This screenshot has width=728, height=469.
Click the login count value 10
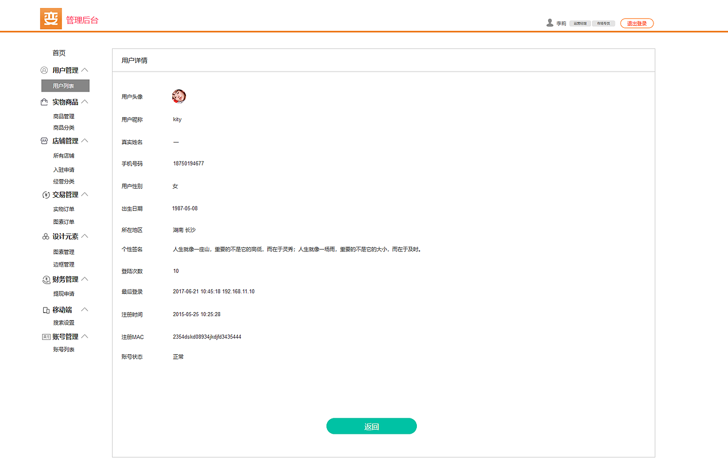coord(176,271)
